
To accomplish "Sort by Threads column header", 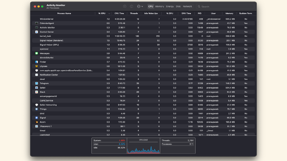I will [x=134, y=13].
